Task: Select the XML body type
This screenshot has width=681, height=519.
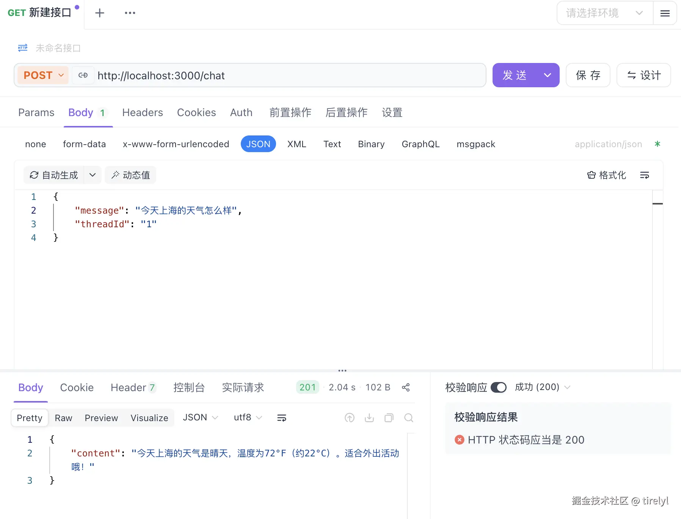Action: pyautogui.click(x=297, y=144)
